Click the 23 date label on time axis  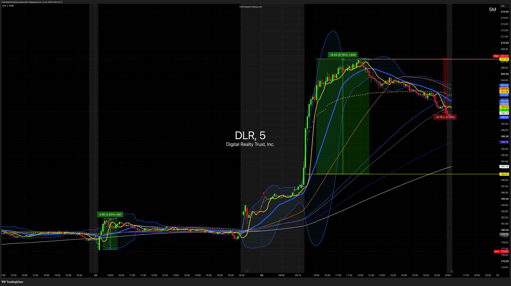point(96,275)
